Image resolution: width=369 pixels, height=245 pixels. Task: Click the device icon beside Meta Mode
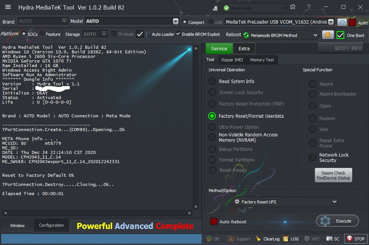click(x=215, y=8)
